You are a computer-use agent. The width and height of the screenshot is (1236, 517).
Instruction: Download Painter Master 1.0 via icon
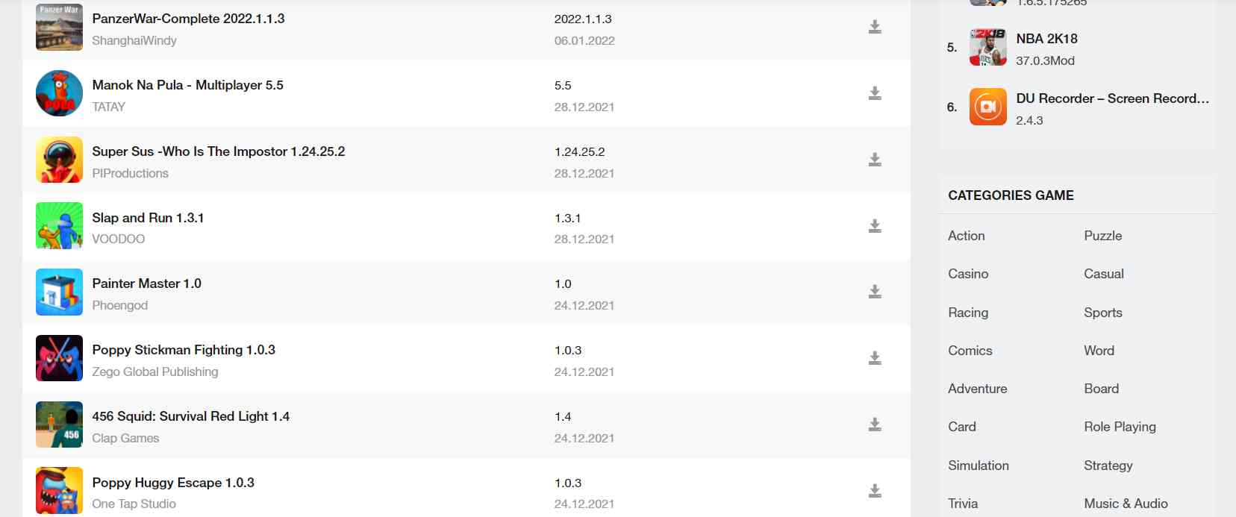(875, 292)
